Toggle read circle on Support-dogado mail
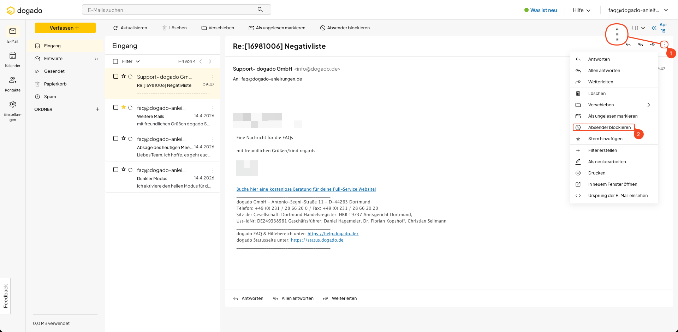678x332 pixels. pos(130,77)
